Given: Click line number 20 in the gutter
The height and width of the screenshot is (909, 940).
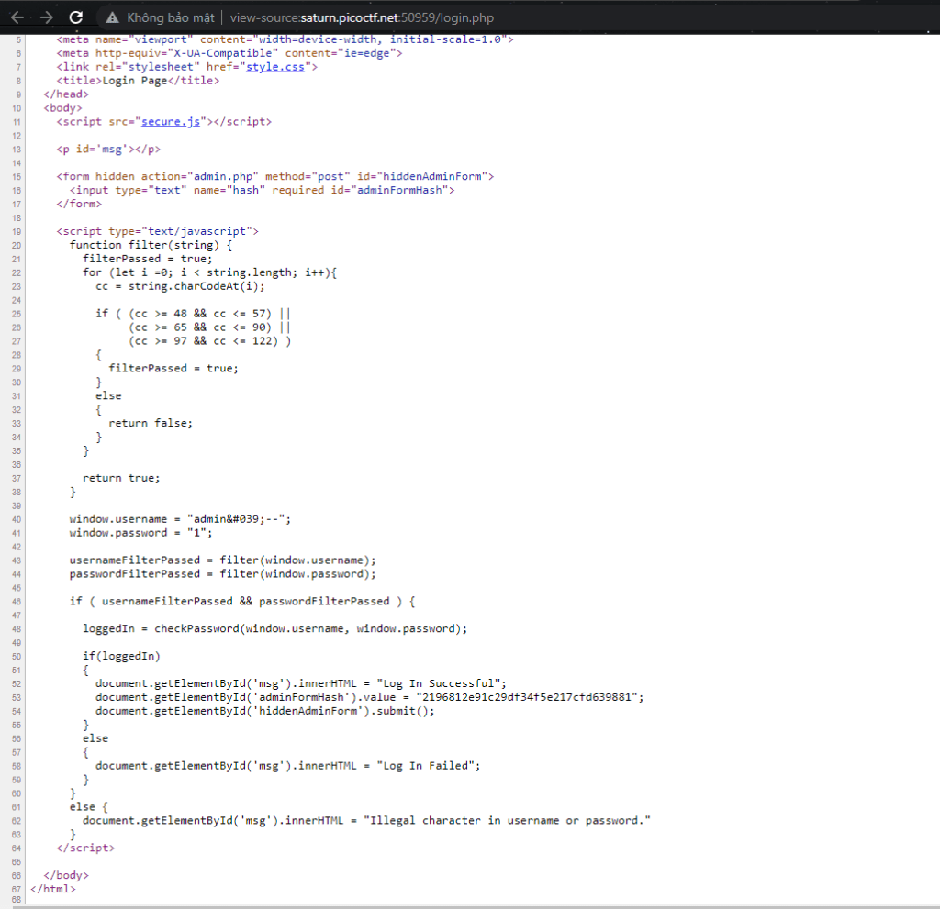Looking at the screenshot, I should 17,245.
